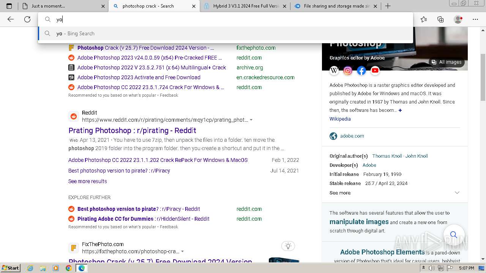Open the Windows Start menu
Image resolution: width=486 pixels, height=273 pixels.
tap(11, 268)
